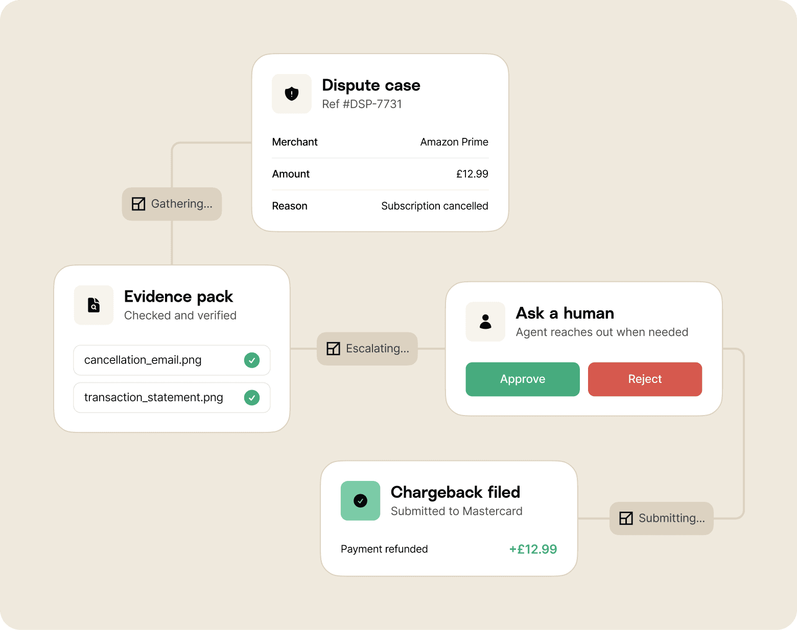
Task: Click the Payment refunded label
Action: pyautogui.click(x=384, y=549)
